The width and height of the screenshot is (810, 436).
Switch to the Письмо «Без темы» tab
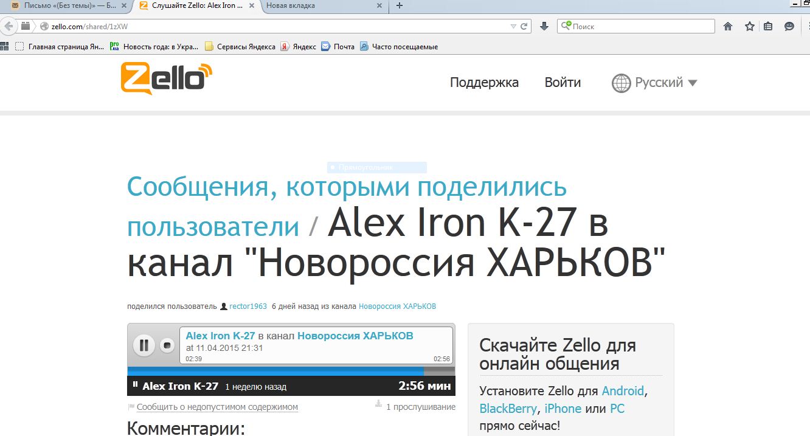pyautogui.click(x=67, y=5)
